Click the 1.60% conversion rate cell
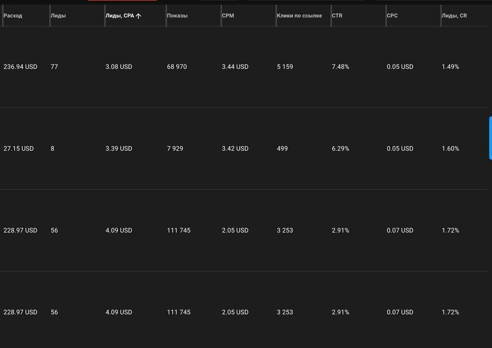492x348 pixels. point(451,148)
